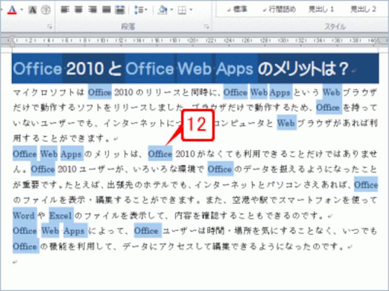The width and height of the screenshot is (389, 291).
Task: Click the text 'の機能を利用して' in last line
Action: (77, 246)
